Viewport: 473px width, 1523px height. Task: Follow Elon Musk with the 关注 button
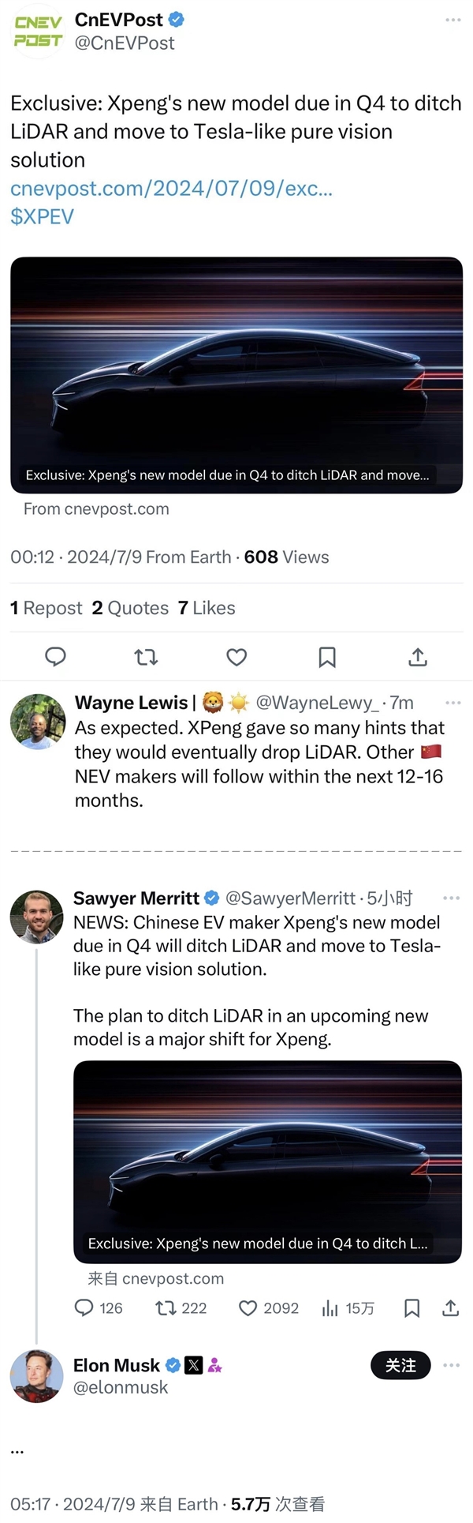click(400, 1365)
